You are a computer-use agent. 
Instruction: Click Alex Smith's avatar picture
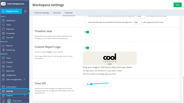pos(9,101)
